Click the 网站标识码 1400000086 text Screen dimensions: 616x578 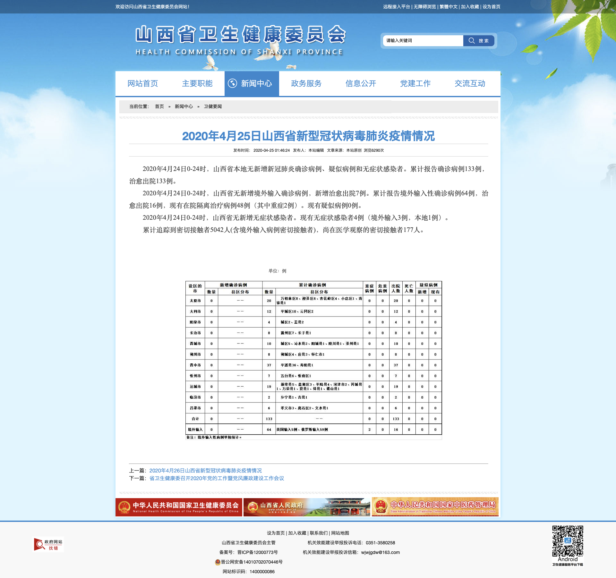point(249,572)
